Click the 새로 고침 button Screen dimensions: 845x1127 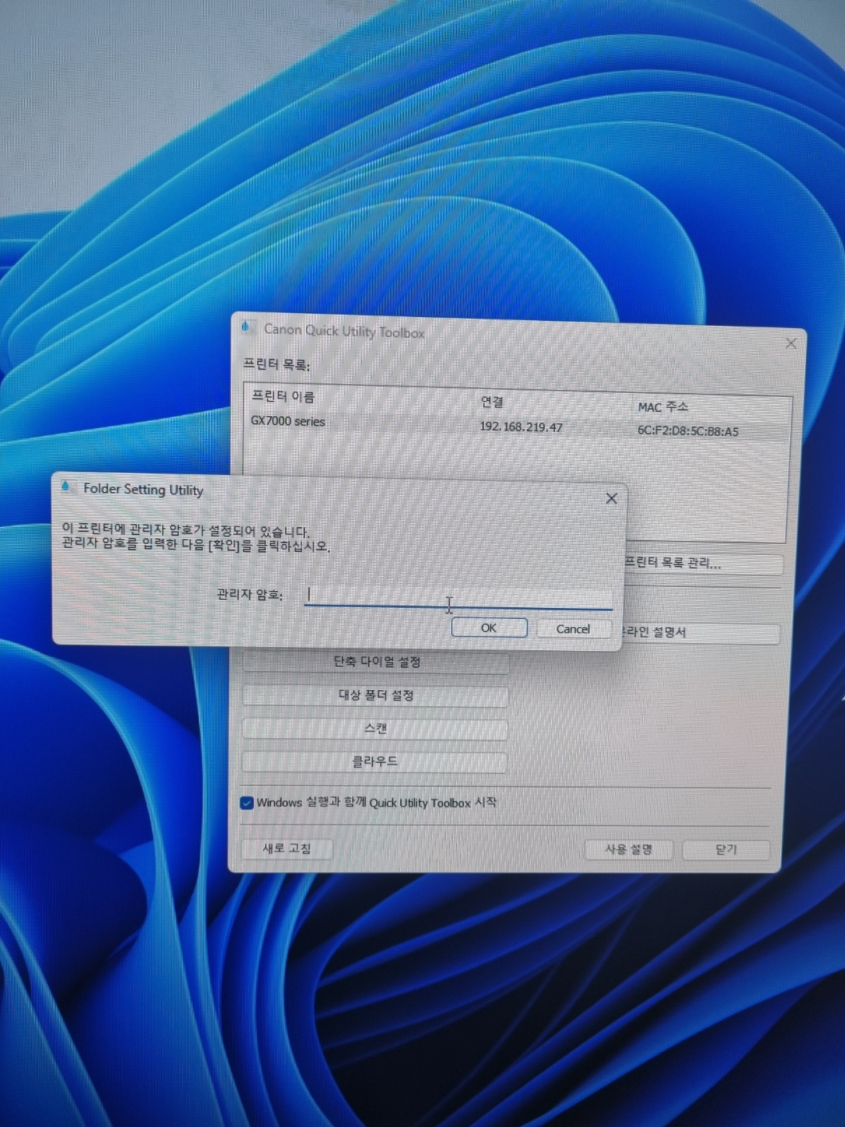tap(287, 848)
